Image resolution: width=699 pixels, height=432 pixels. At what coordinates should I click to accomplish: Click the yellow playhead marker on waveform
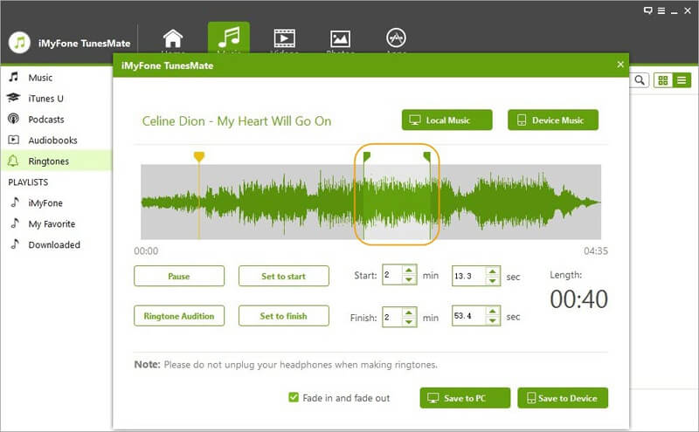pos(199,157)
